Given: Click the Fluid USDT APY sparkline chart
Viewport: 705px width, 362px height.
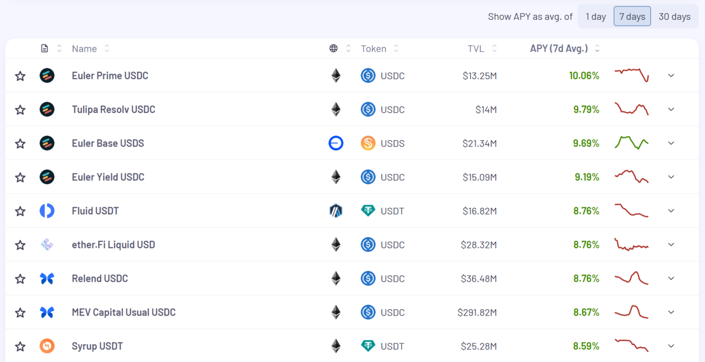Looking at the screenshot, I should [631, 210].
